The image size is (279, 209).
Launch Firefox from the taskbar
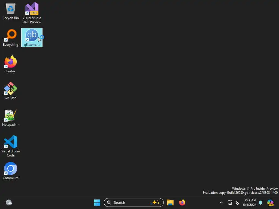tap(182, 202)
